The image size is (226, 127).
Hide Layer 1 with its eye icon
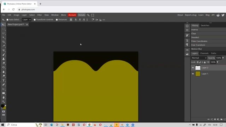[x=193, y=74]
